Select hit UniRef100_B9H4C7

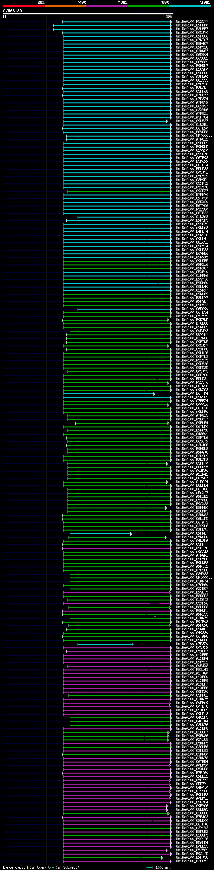[192, 44]
